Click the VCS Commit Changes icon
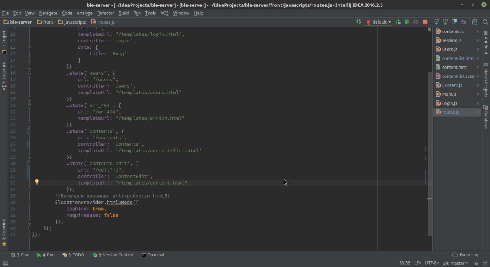This screenshot has height=267, width=490. click(445, 22)
